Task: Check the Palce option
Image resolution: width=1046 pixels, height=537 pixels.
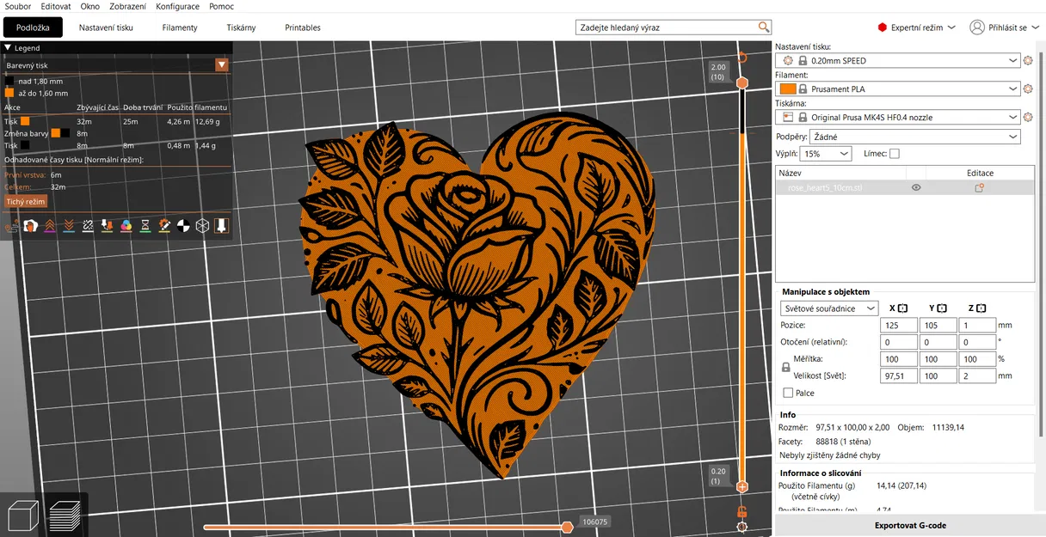Action: [x=788, y=393]
